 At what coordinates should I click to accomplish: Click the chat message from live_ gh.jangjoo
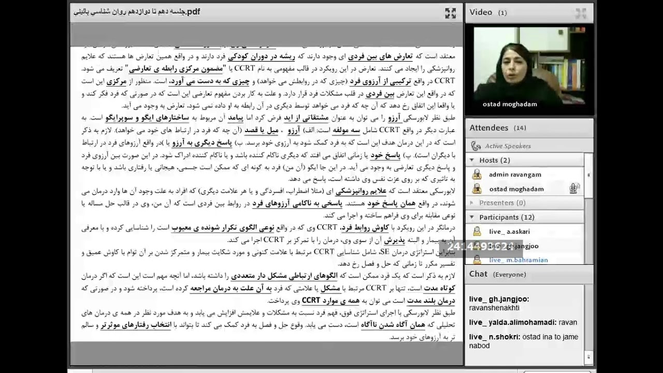(499, 303)
